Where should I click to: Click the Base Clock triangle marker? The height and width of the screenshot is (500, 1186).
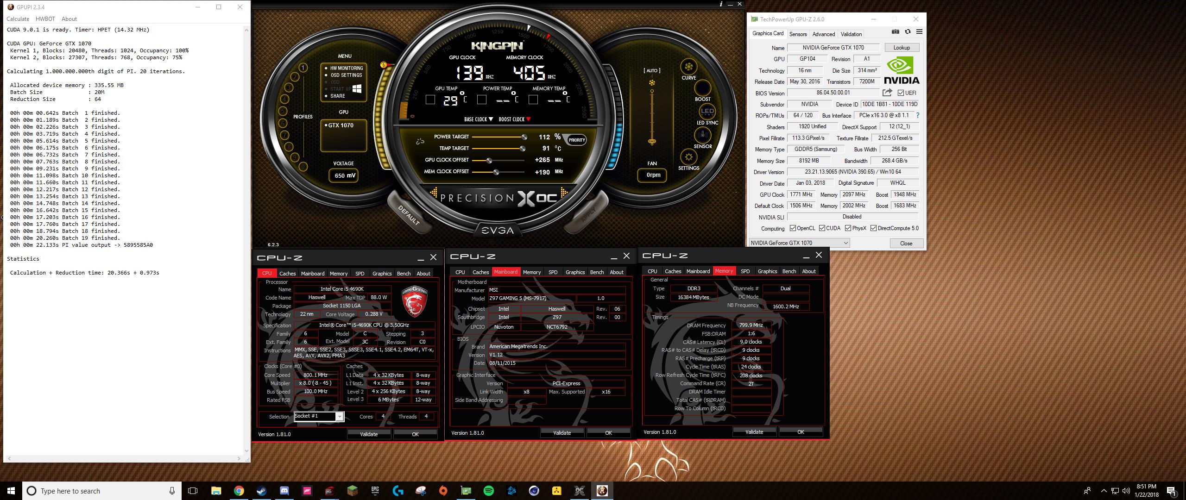point(491,119)
